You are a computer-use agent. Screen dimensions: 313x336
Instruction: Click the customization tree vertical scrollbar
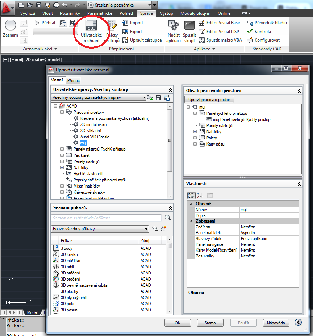click(x=170, y=140)
